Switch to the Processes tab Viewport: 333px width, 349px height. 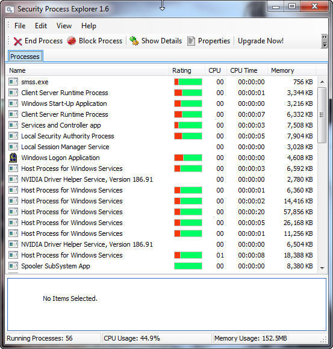25,57
